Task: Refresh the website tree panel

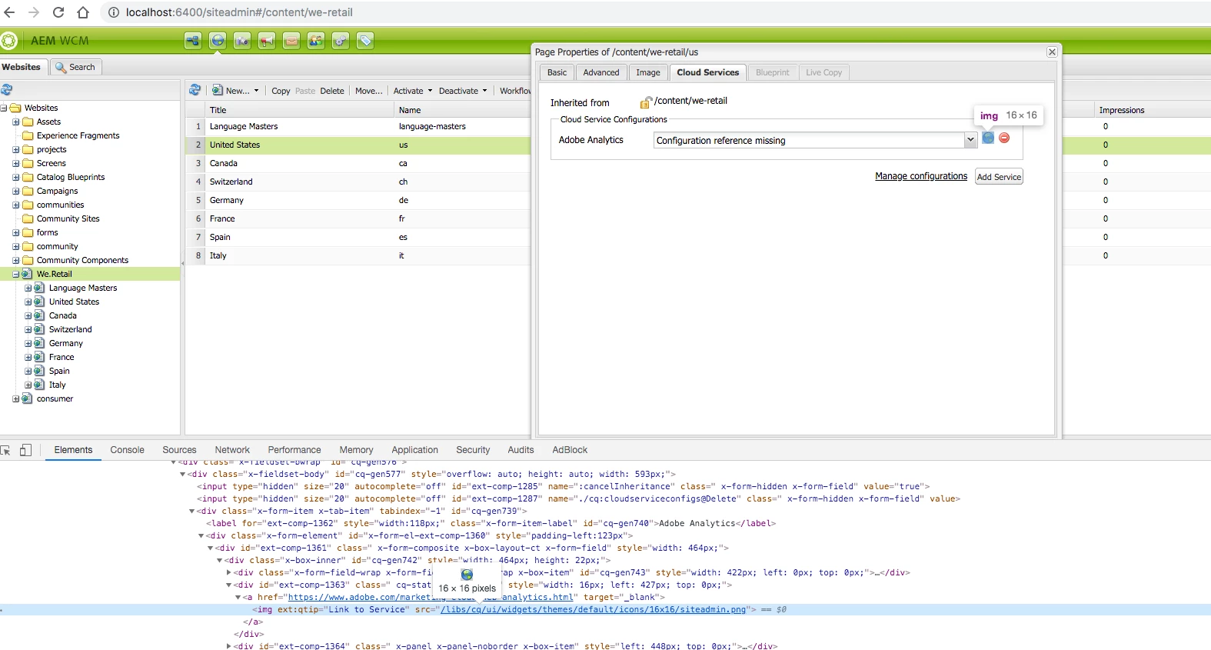Action: pos(6,90)
